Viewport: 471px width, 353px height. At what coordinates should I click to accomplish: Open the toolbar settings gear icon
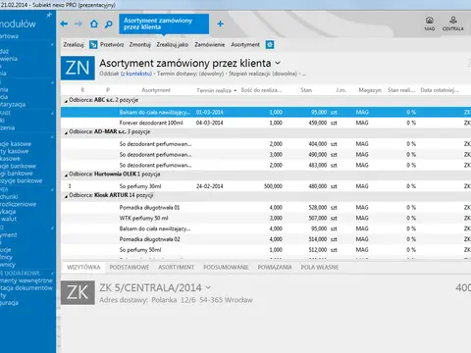click(x=270, y=45)
